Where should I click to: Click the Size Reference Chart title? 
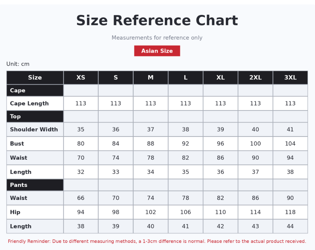point(157,21)
